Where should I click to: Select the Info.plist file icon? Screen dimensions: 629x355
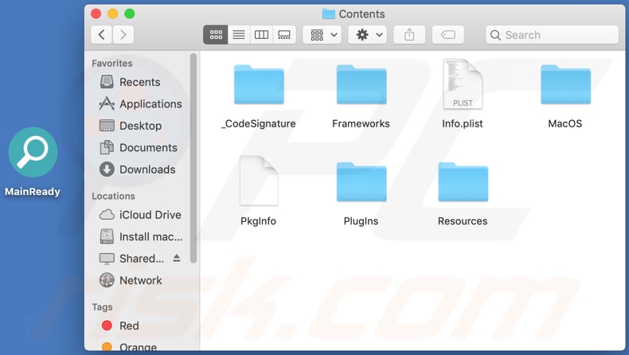click(463, 84)
